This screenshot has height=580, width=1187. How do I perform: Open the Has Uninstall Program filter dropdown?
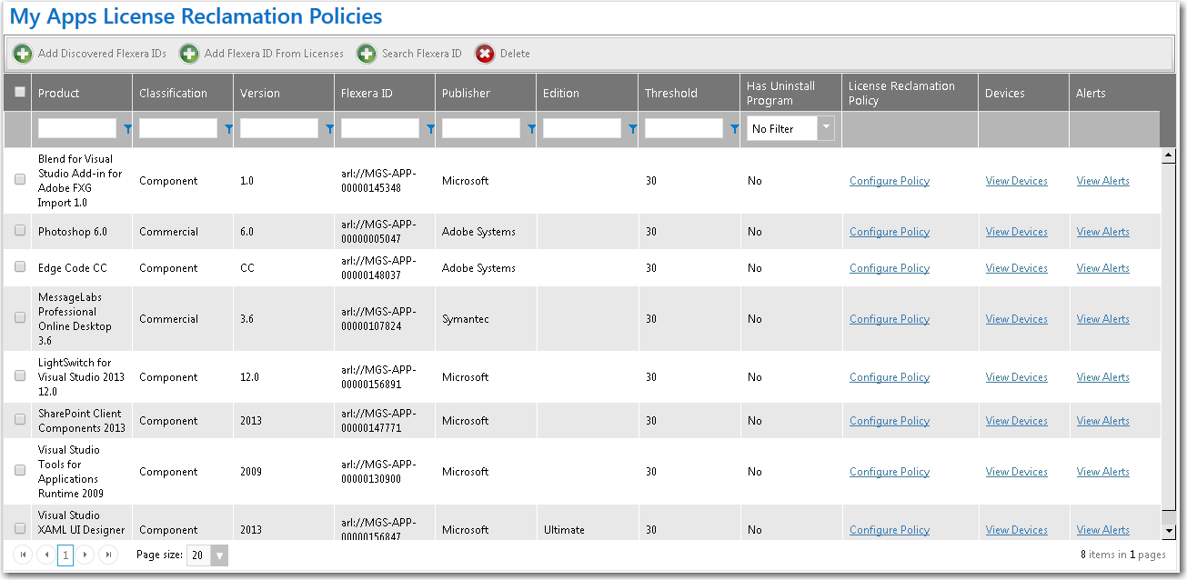point(826,128)
